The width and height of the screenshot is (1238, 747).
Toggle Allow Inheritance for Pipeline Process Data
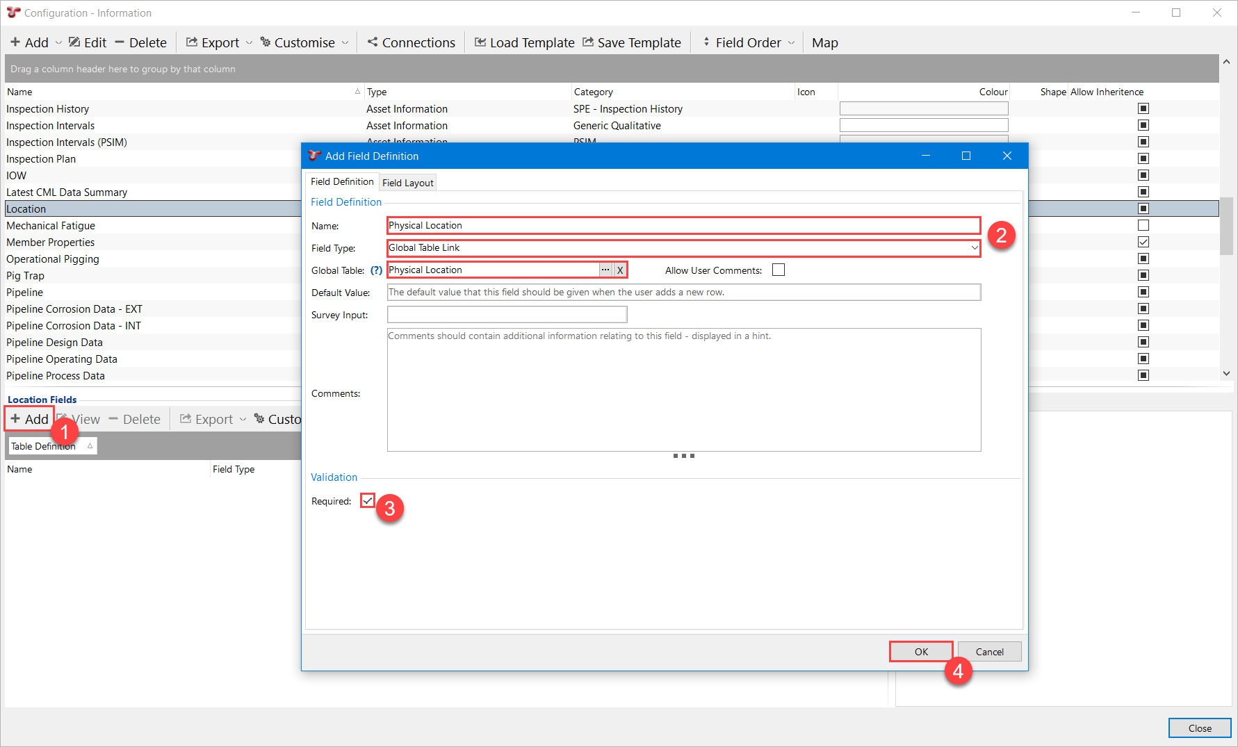(1143, 375)
